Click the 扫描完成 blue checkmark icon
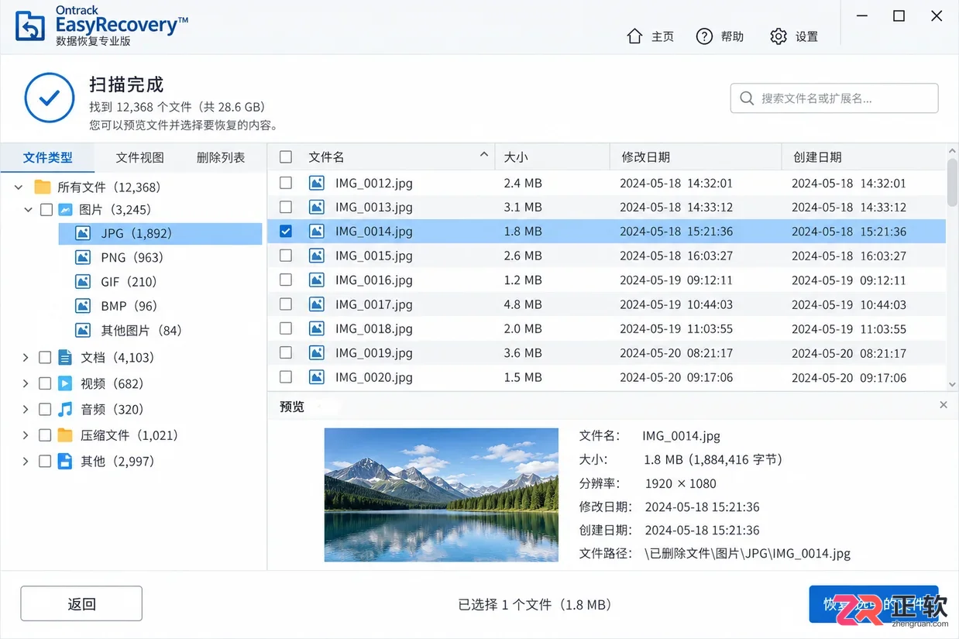This screenshot has width=959, height=639. (x=50, y=98)
